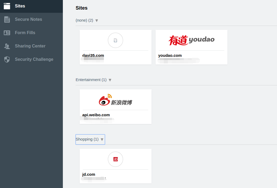Click blurred username under api.weibo.com
This screenshot has width=277, height=188.
point(97,119)
